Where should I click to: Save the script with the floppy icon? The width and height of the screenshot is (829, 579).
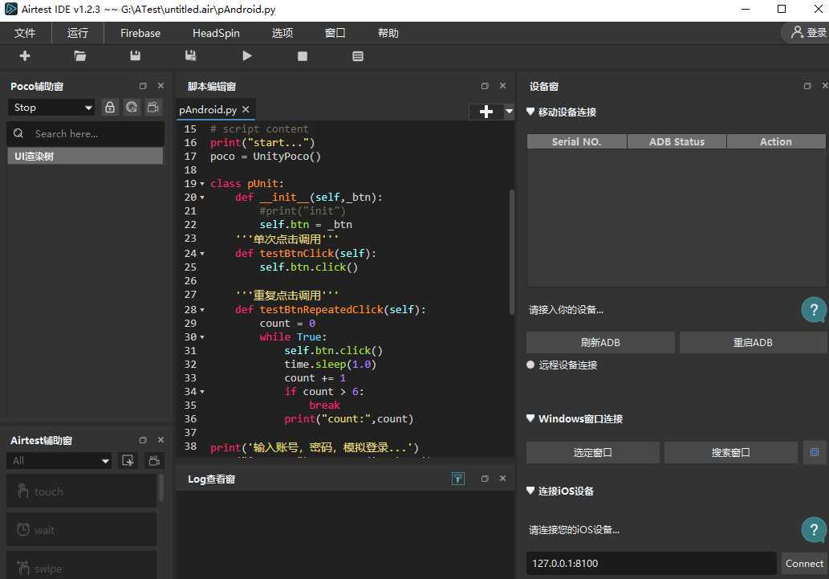coord(136,55)
